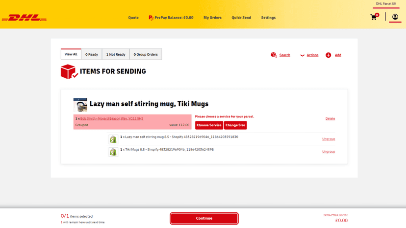Click 'Please choose a service for your parcel' message
Screen dimensions: 406x228
(225, 116)
